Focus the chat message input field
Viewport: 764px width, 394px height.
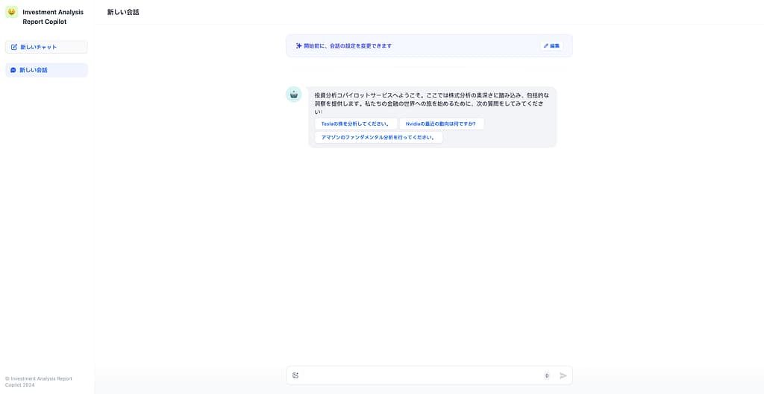click(x=418, y=375)
